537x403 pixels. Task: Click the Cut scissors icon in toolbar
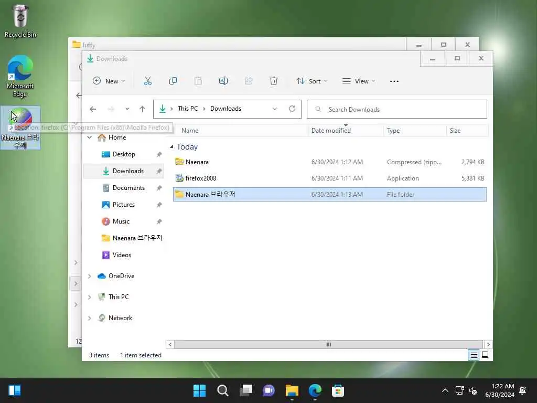coord(147,81)
